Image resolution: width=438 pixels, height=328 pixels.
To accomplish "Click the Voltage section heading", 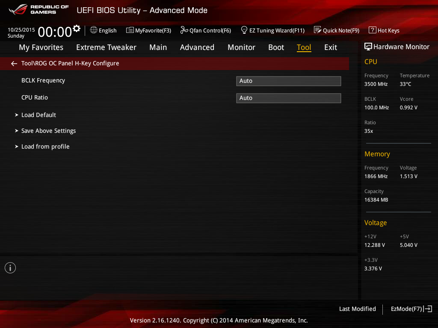I will point(376,223).
